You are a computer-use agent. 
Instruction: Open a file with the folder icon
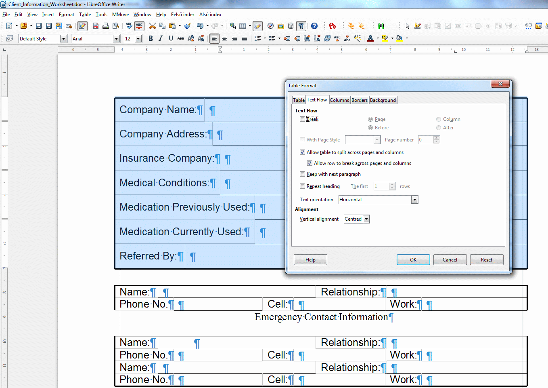(24, 26)
